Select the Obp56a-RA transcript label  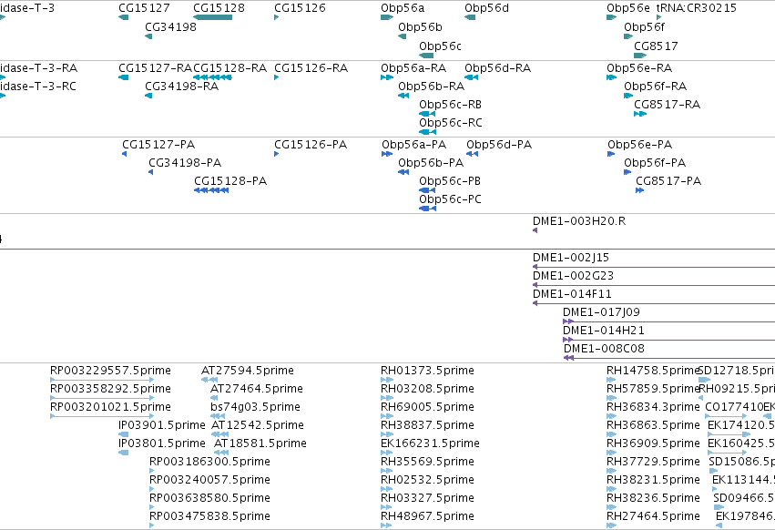point(413,67)
